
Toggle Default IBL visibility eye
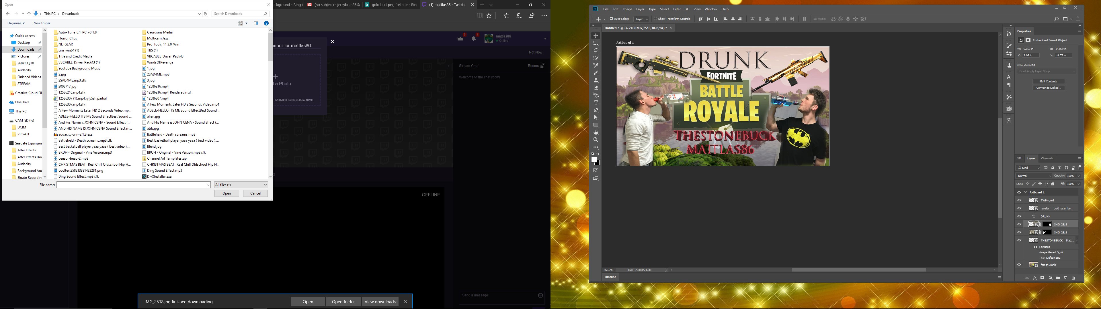[x=1043, y=258]
